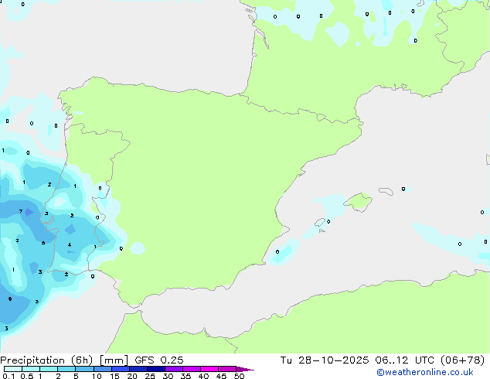Click Mallorca island on the map

pyautogui.click(x=359, y=202)
